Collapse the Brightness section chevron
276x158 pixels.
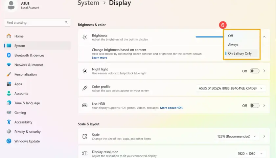click(x=264, y=37)
